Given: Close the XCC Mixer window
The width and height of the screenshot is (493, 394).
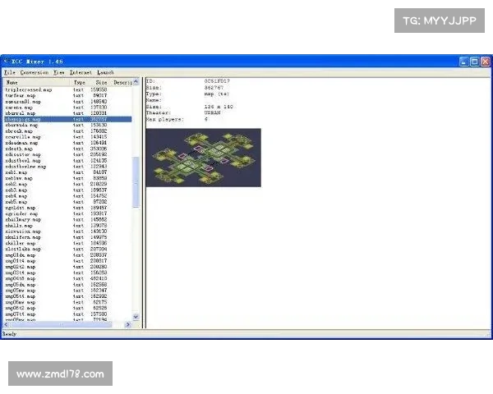Looking at the screenshot, I should click(486, 62).
